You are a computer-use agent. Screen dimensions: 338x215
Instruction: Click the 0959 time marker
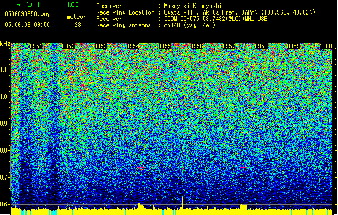point(293,46)
